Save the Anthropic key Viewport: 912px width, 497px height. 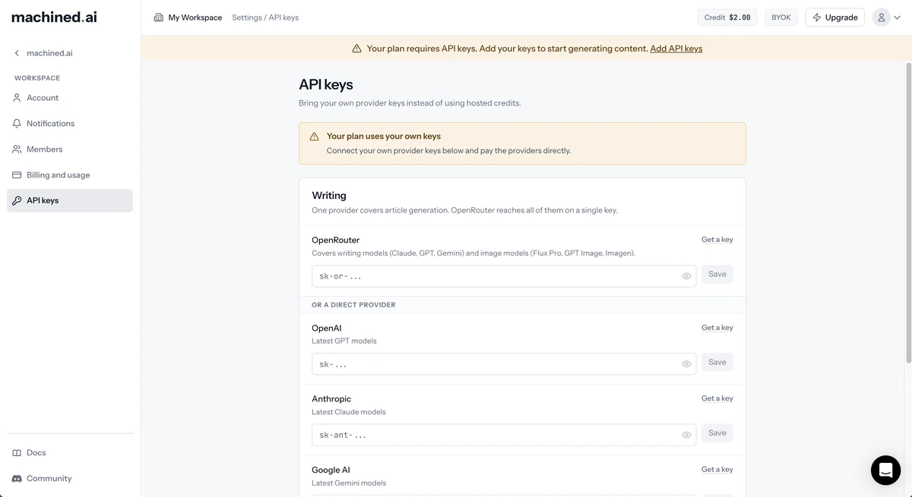pos(717,433)
